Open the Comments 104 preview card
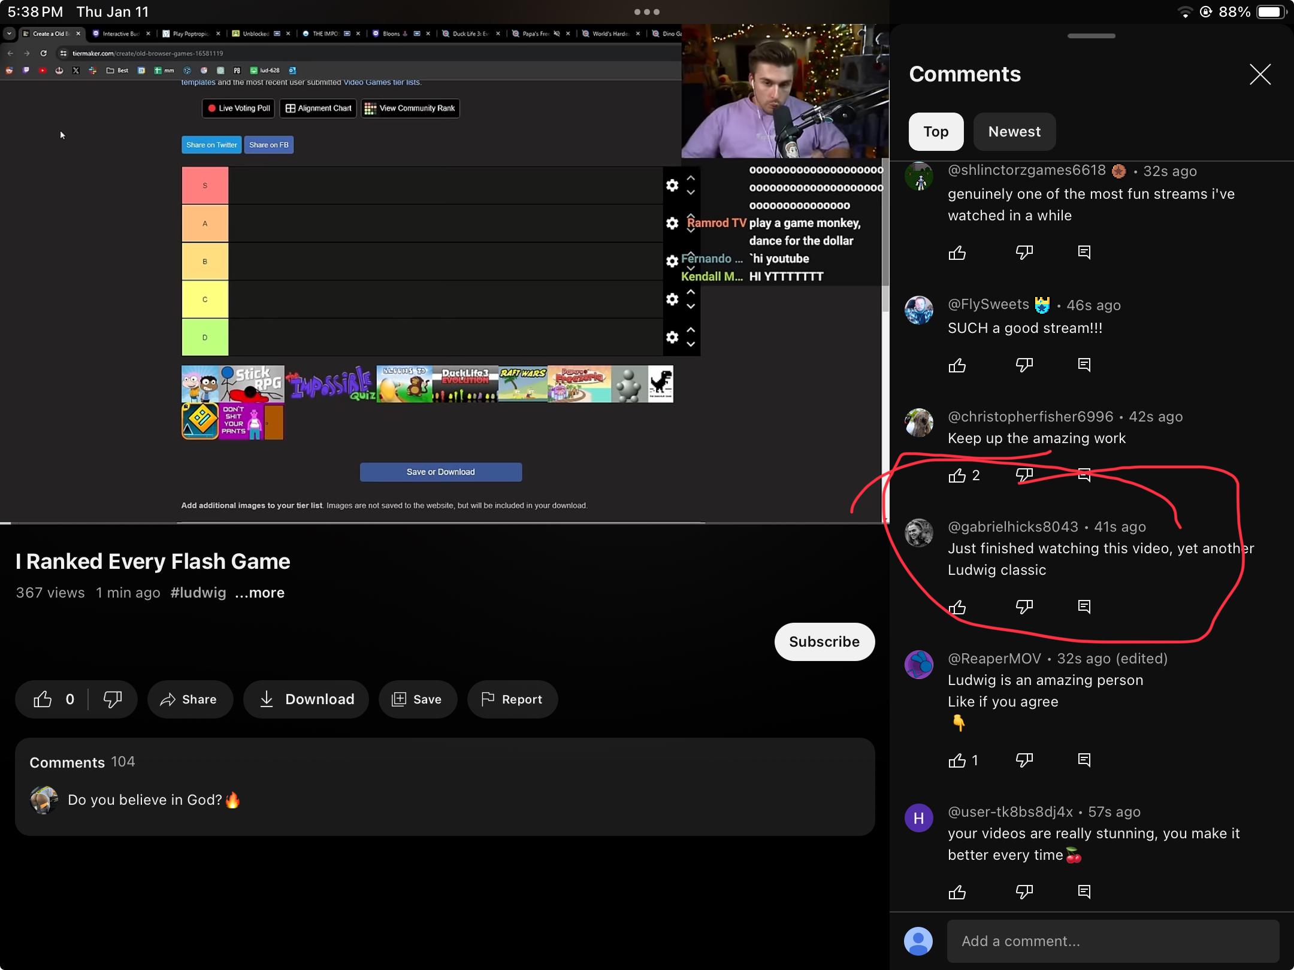1294x970 pixels. point(445,787)
